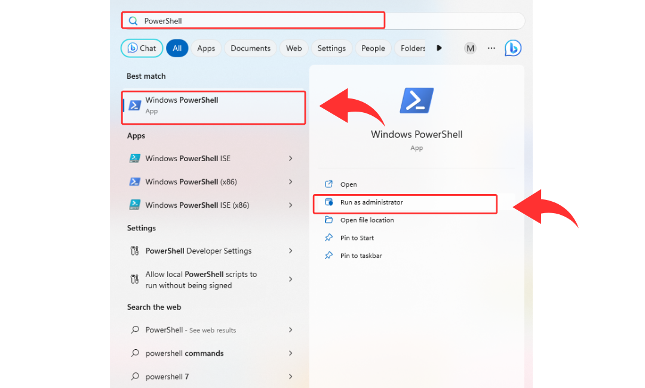Expand the powershell commands web result
Image resolution: width=645 pixels, height=388 pixels.
point(290,353)
